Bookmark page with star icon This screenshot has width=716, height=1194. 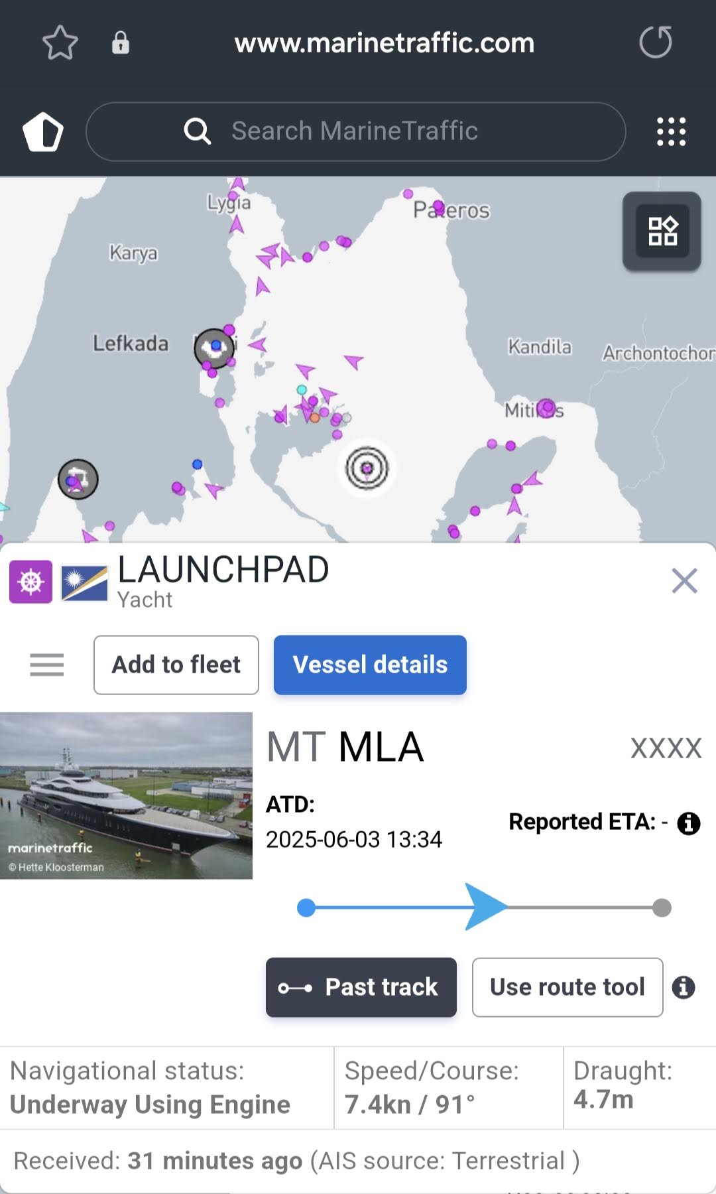point(60,43)
